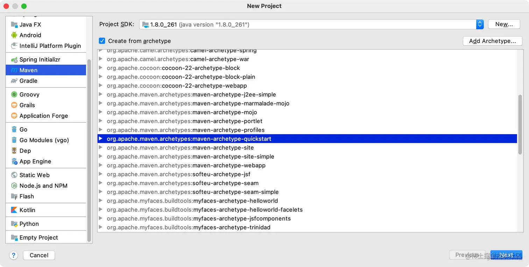Viewport: 529px width, 267px height.
Task: Select cocoon-22-archetype-block-plain in the list
Action: coord(307,77)
